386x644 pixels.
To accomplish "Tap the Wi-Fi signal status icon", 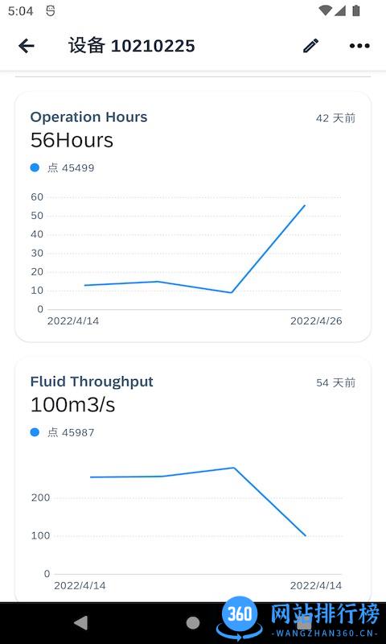I will coord(326,10).
